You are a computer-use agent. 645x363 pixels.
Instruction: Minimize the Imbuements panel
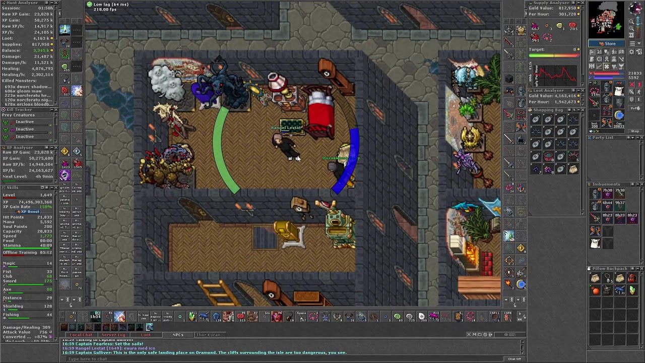[x=637, y=185]
